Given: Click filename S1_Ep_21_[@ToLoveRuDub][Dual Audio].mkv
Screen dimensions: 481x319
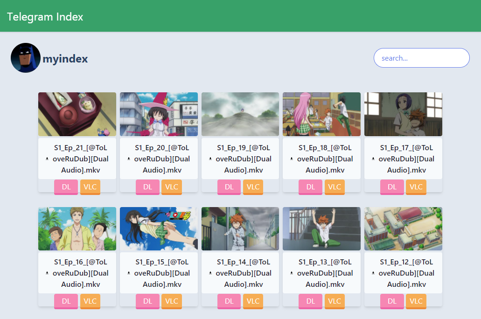Looking at the screenshot, I should [x=81, y=159].
